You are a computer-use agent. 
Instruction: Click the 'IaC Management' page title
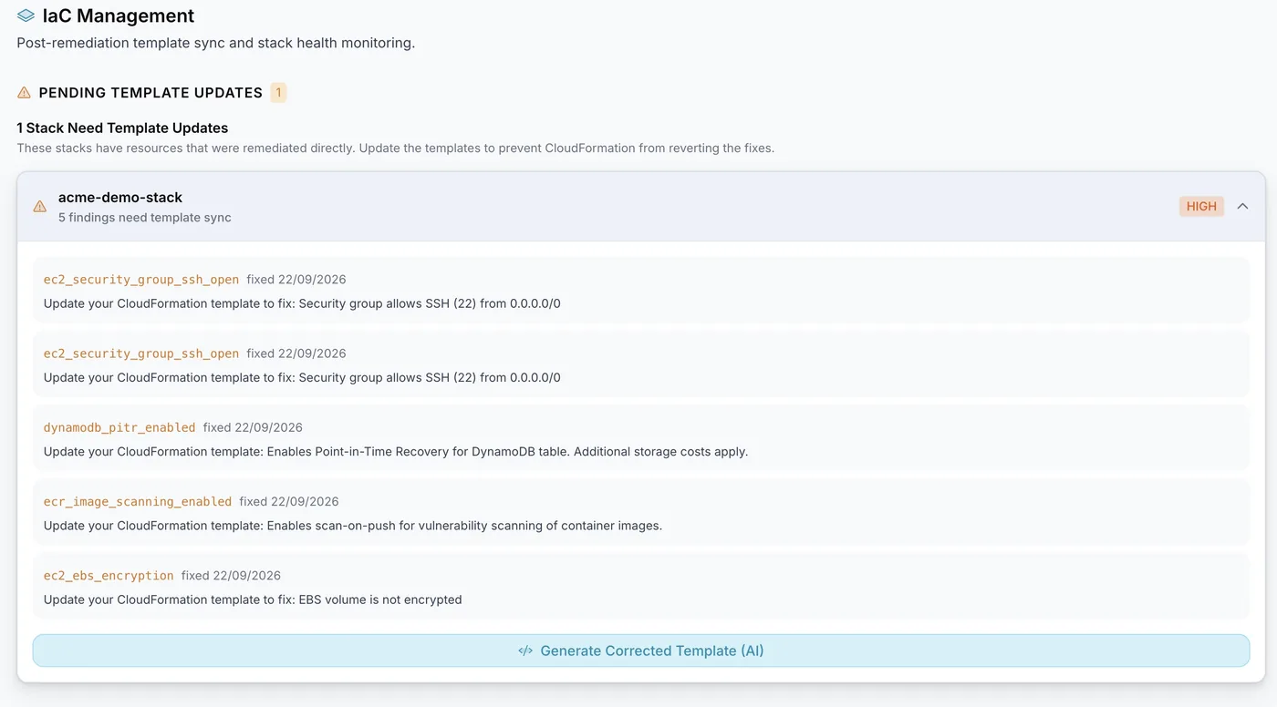(x=119, y=15)
